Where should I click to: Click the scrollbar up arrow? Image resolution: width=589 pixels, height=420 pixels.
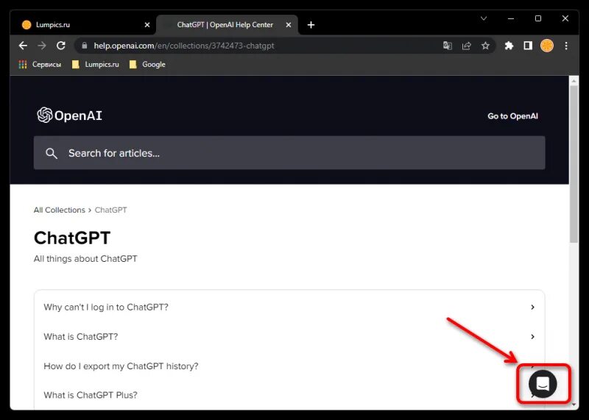click(574, 80)
